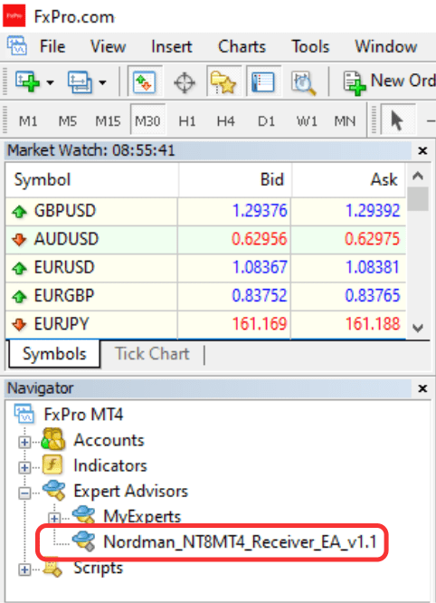Expand the Scripts tree node
436x603 pixels.
(x=24, y=569)
